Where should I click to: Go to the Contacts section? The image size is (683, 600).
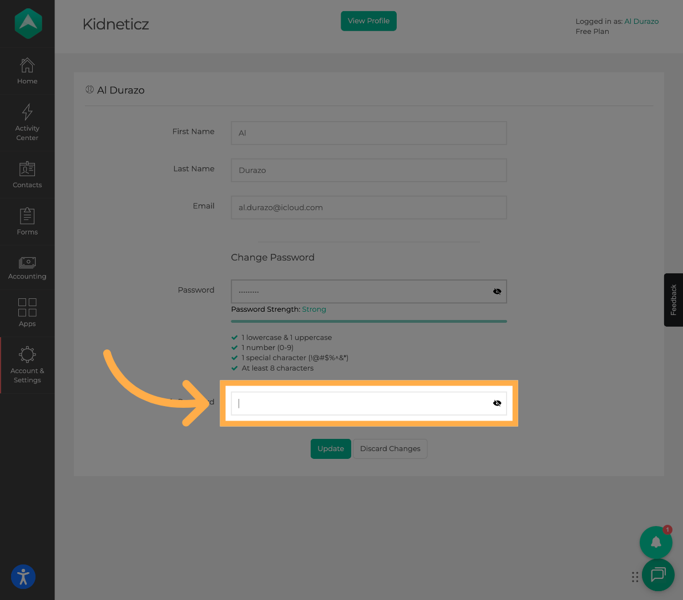coord(27,175)
